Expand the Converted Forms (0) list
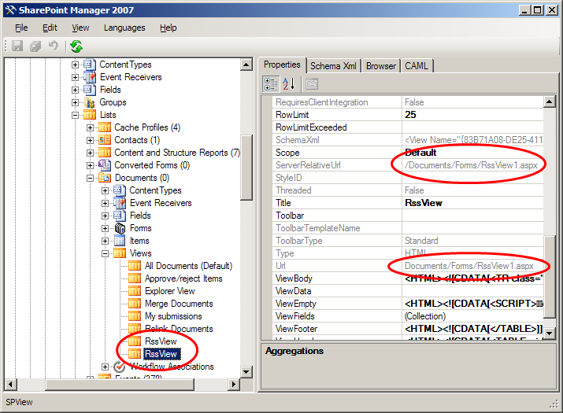The height and width of the screenshot is (413, 563). point(90,165)
